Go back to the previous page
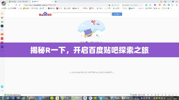The height and width of the screenshot is (100, 179). point(9,5)
